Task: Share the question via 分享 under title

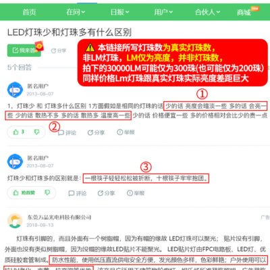Action: tap(59, 51)
